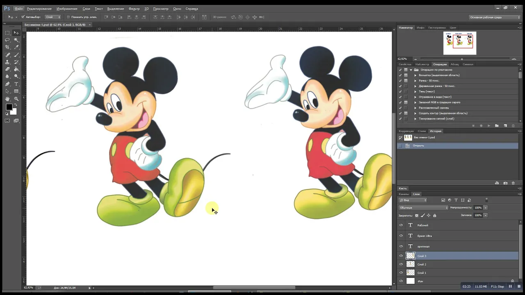525x295 pixels.
Task: Hide the Фон background layer
Action: 401,281
